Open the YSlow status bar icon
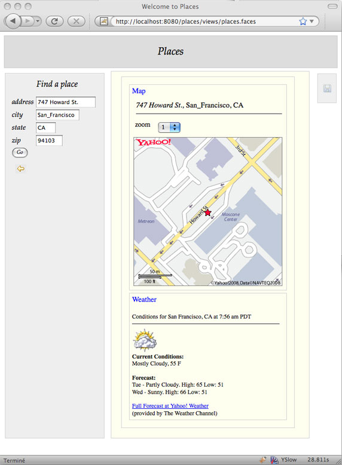This screenshot has height=465, width=342. click(x=274, y=460)
